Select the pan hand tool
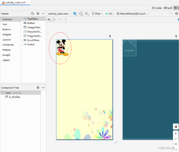Screen dimensions: 179x152 [x=176, y=126]
